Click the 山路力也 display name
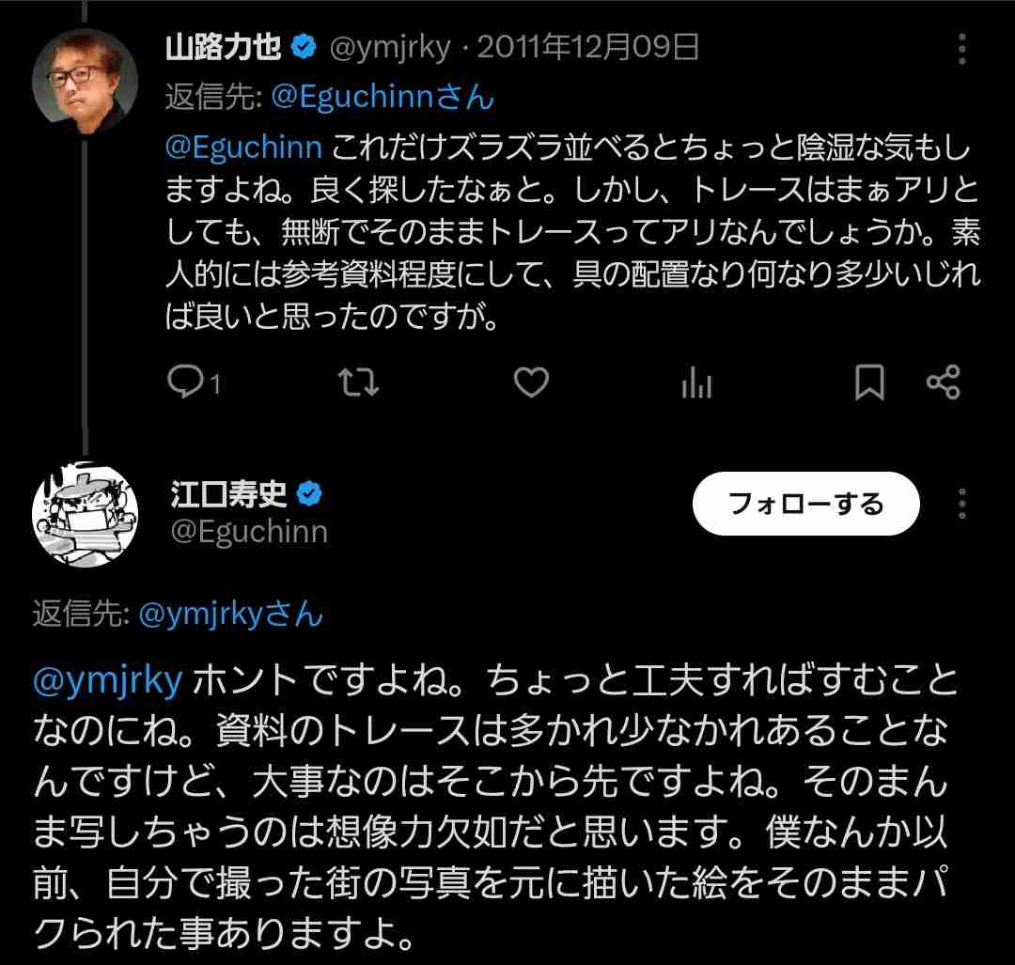 [x=223, y=48]
